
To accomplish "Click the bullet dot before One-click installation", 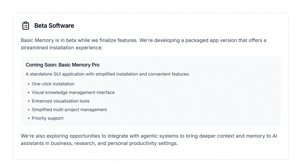I will [x=29, y=84].
